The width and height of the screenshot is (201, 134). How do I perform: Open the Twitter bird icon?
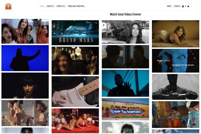[x=188, y=6]
